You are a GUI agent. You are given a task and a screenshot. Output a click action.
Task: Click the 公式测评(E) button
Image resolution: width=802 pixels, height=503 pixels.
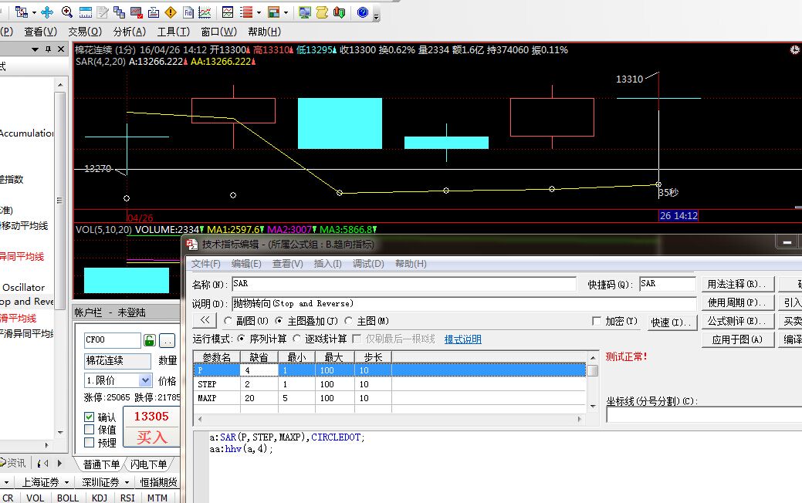(737, 321)
